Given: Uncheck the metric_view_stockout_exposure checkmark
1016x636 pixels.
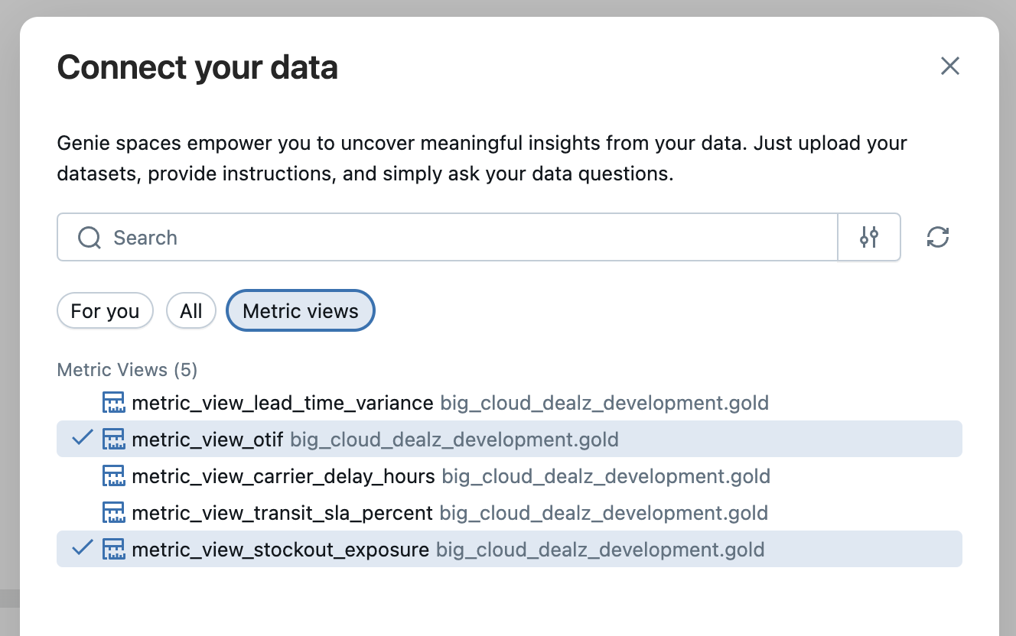Looking at the screenshot, I should (82, 549).
